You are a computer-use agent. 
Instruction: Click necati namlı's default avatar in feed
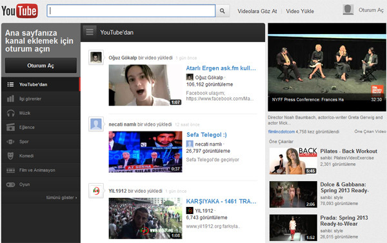point(96,124)
